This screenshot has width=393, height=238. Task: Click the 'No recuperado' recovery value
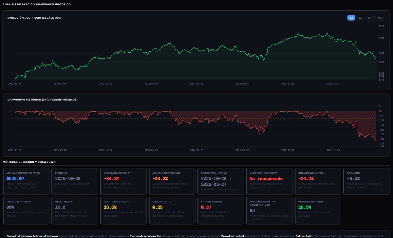[x=266, y=178]
